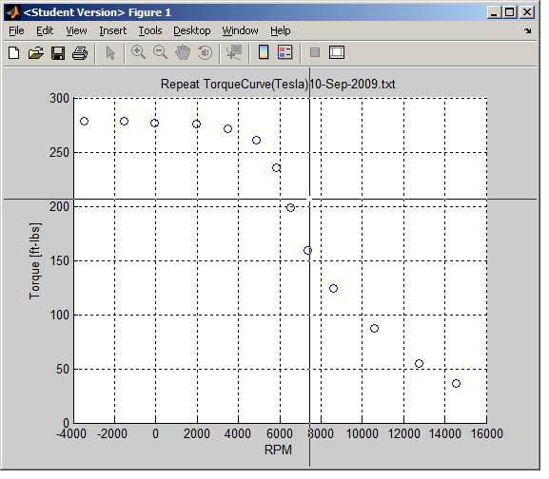This screenshot has width=549, height=479.
Task: Activate the Zoom Out magnifier tool
Action: pos(161,52)
